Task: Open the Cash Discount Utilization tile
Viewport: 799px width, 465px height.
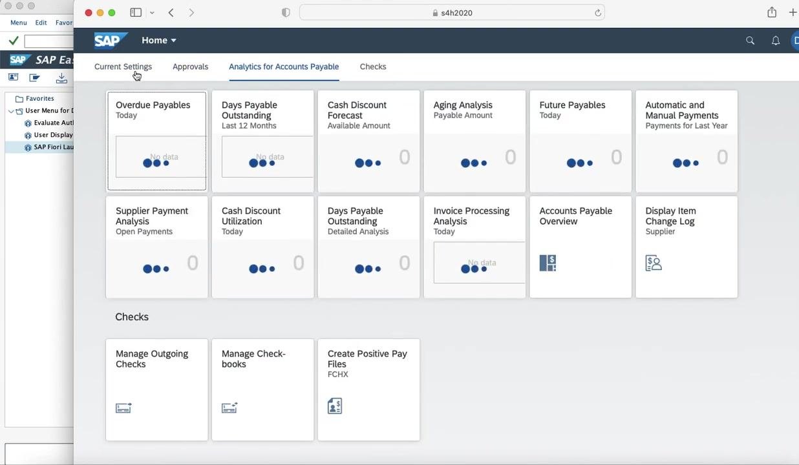Action: [x=262, y=247]
